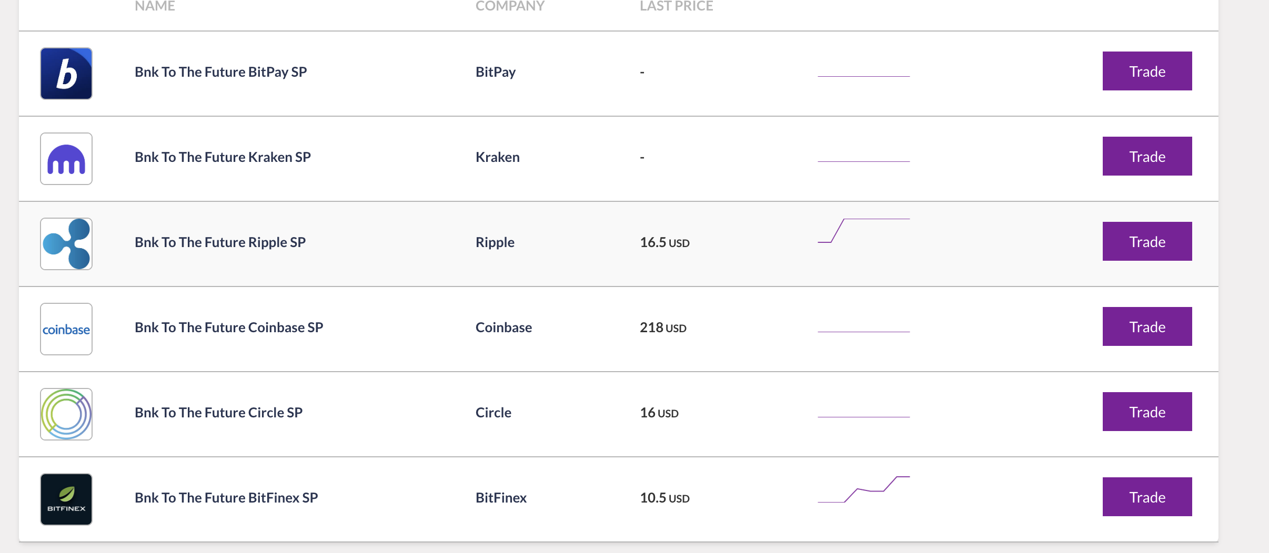
Task: Trade the Ripple SP shares
Action: [1147, 241]
